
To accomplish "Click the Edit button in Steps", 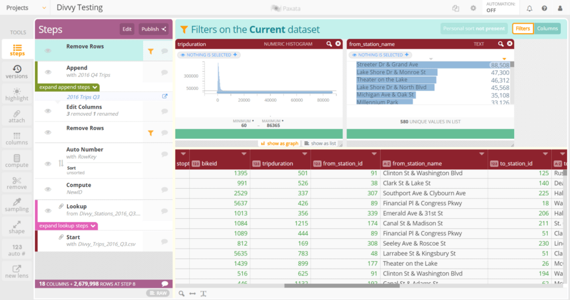I will tap(127, 29).
